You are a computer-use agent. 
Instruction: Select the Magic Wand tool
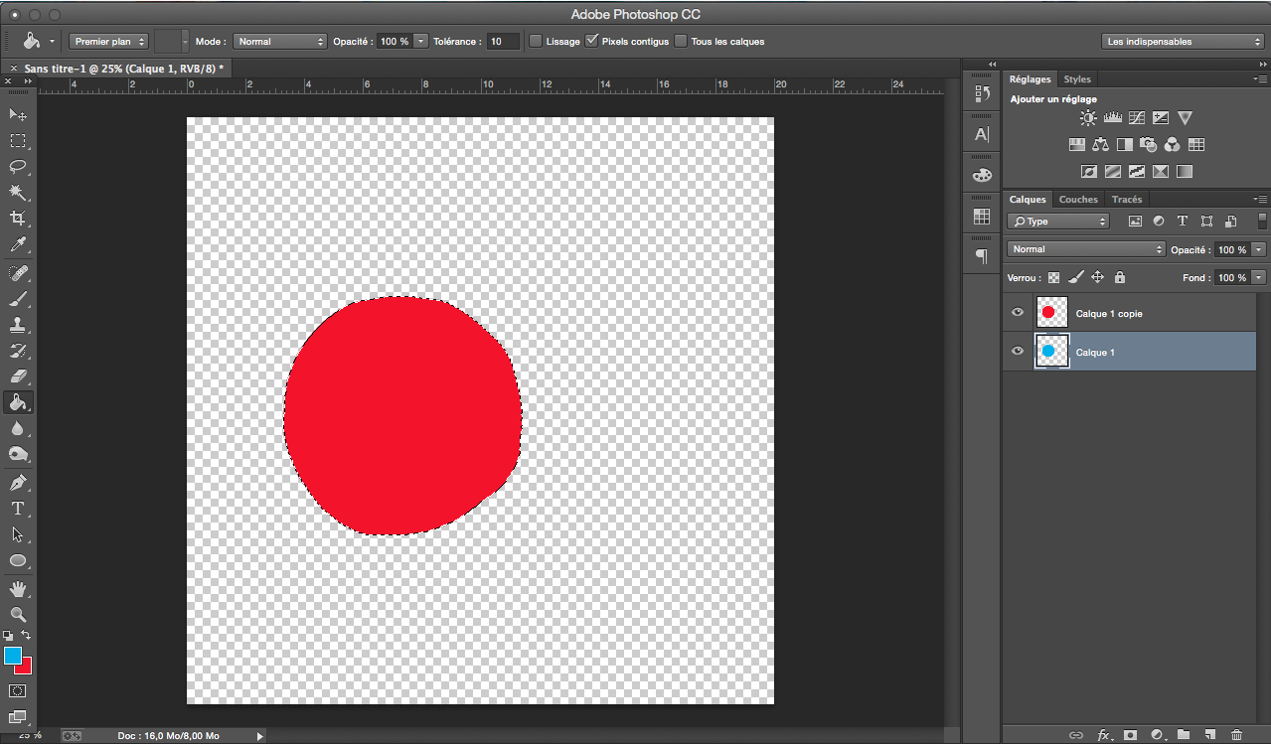[18, 193]
